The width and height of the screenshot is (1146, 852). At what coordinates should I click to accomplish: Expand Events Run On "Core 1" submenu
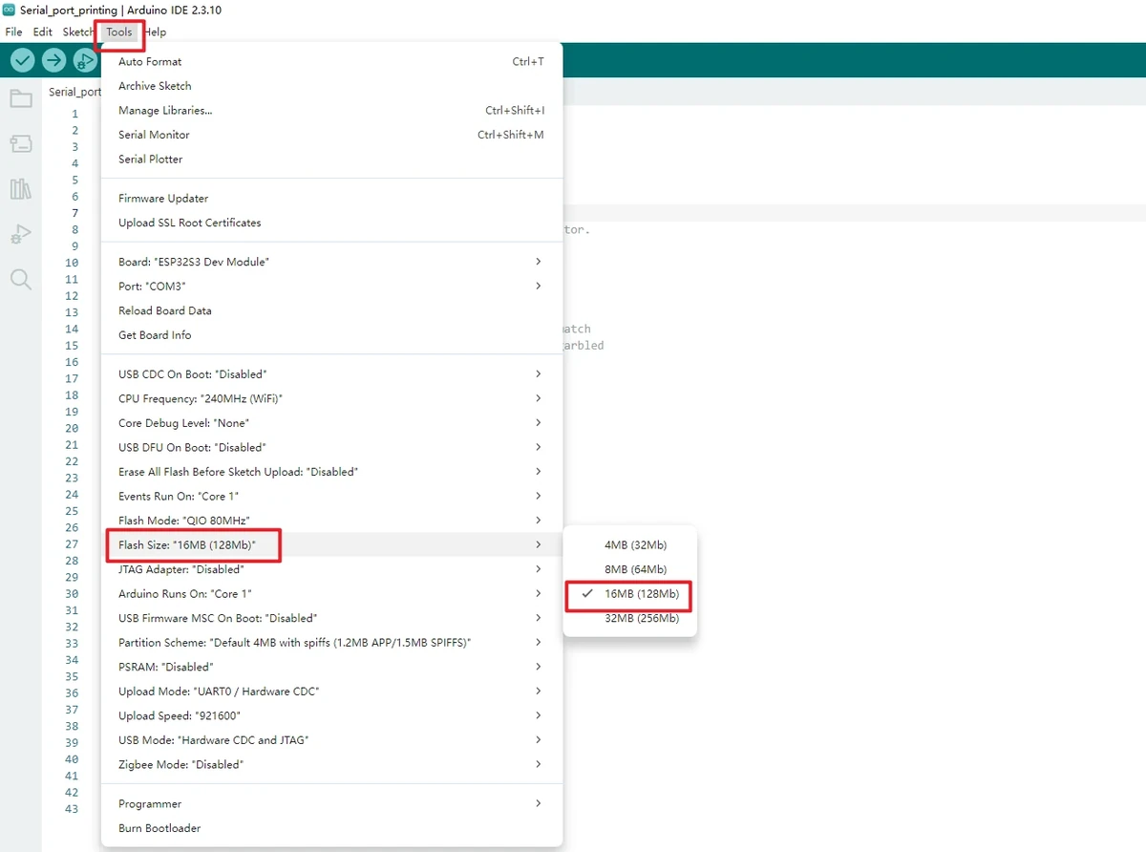tap(332, 497)
